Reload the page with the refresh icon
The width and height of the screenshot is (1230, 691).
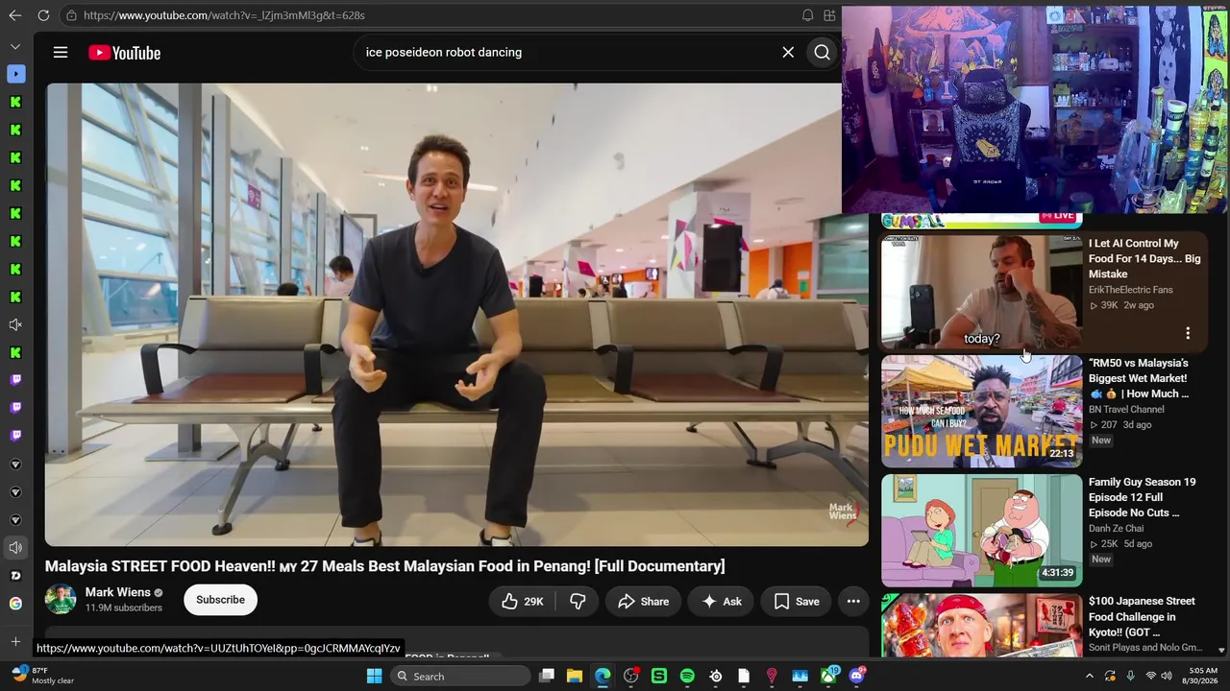coord(43,15)
